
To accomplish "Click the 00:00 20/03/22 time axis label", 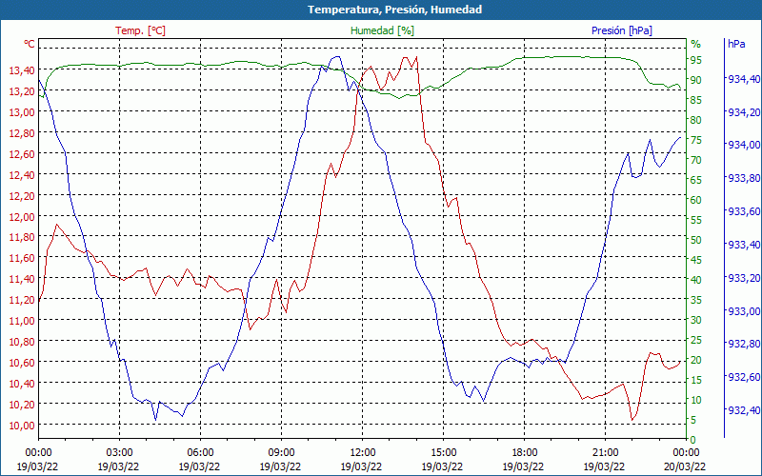I will (x=686, y=460).
